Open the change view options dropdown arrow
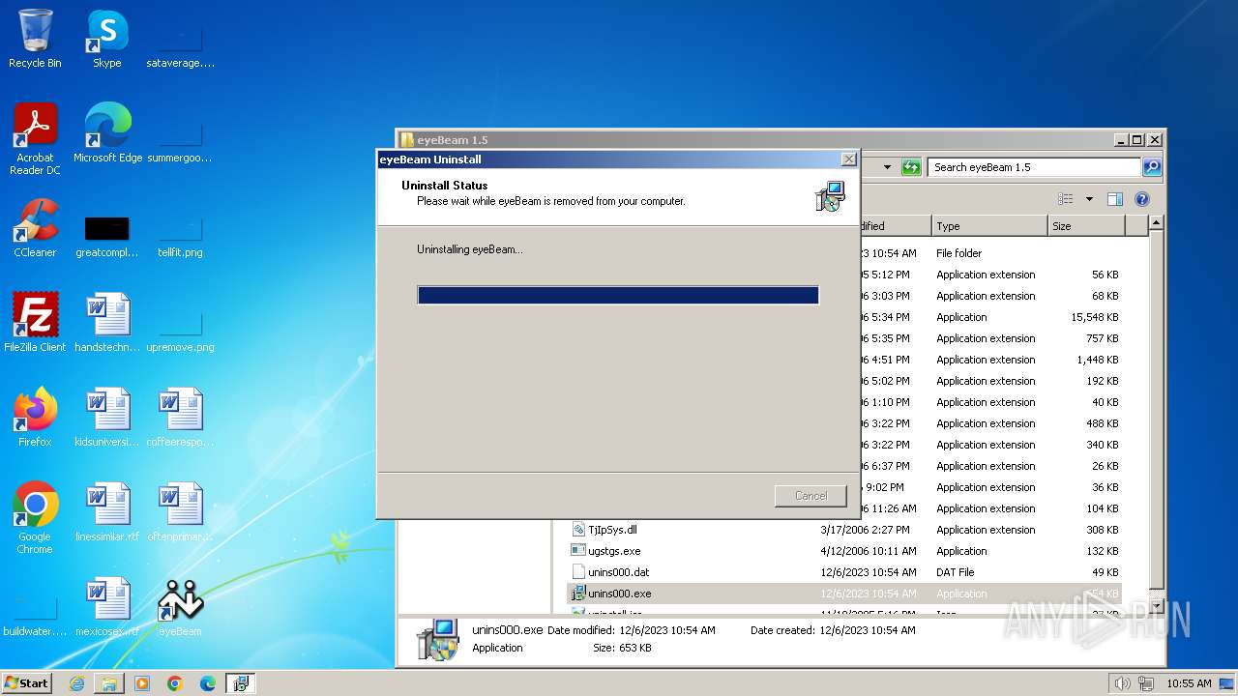 tap(1089, 199)
